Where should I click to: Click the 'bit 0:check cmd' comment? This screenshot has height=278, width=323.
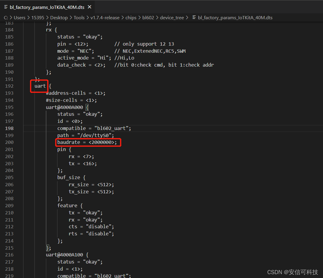coord(142,65)
